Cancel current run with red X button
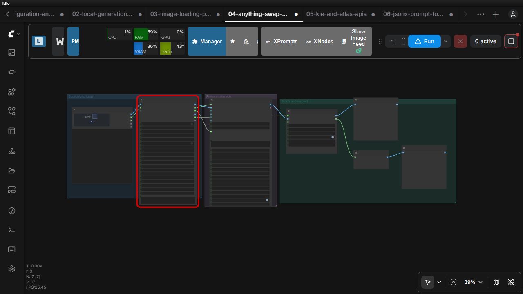 [x=460, y=41]
